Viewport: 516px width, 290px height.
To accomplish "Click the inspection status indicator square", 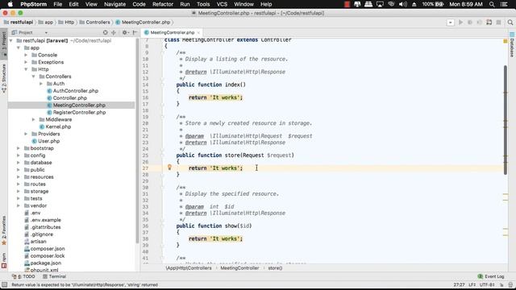I will [x=506, y=41].
